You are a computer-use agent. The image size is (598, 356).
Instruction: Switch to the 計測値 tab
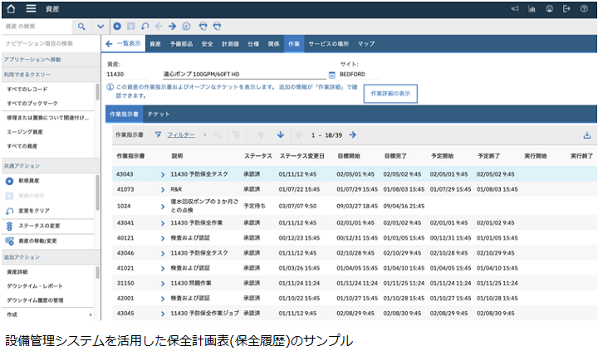tap(230, 44)
